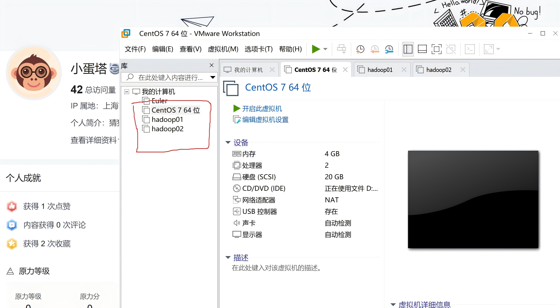Show the thumbnail bar icon
560x308 pixels.
point(422,49)
